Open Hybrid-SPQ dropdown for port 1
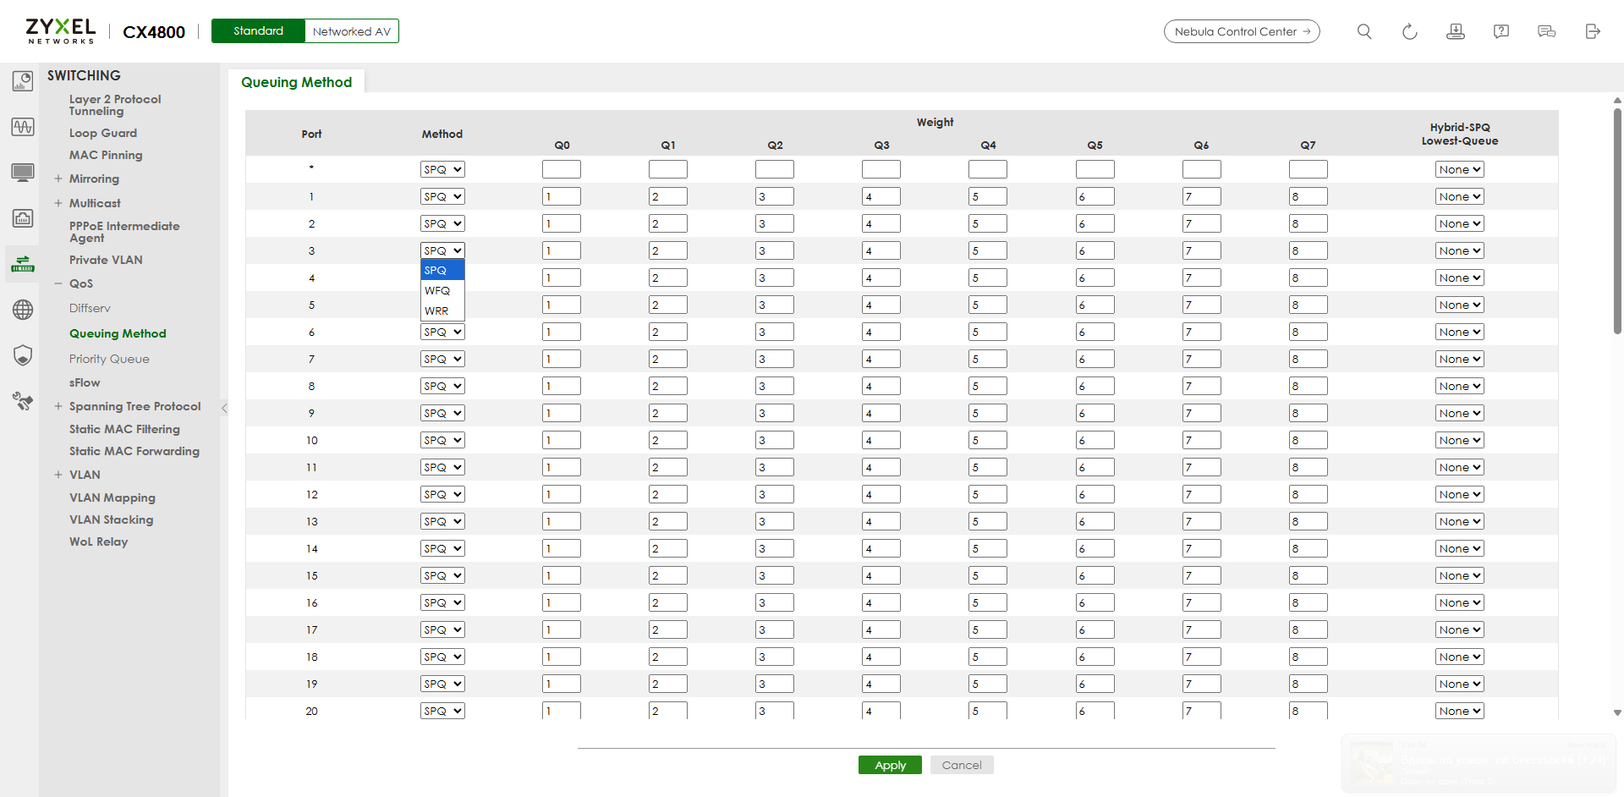1624x797 pixels. [x=1459, y=196]
